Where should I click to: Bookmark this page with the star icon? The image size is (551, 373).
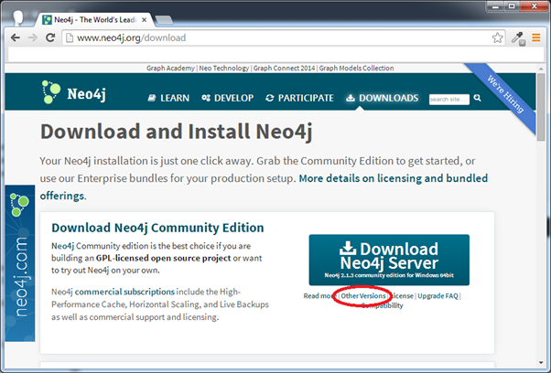click(x=497, y=37)
